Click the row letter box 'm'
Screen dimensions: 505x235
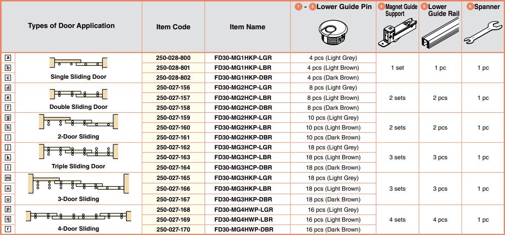click(x=8, y=178)
